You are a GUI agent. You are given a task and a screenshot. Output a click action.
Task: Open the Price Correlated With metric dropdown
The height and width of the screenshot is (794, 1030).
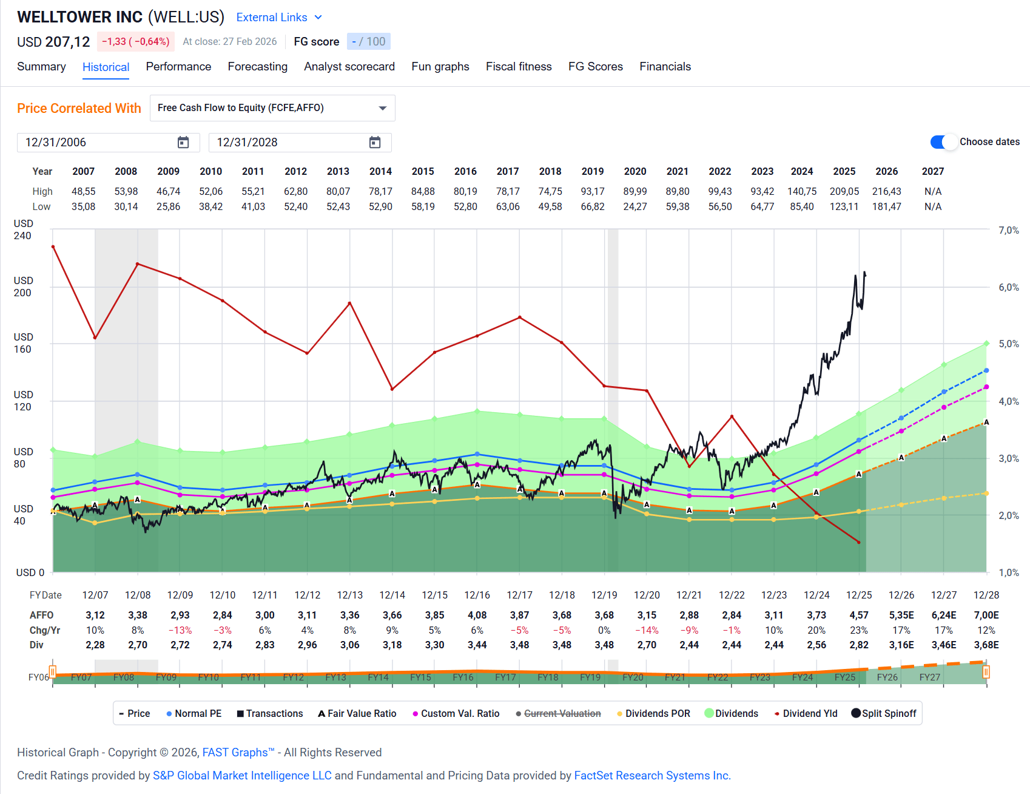tap(382, 107)
